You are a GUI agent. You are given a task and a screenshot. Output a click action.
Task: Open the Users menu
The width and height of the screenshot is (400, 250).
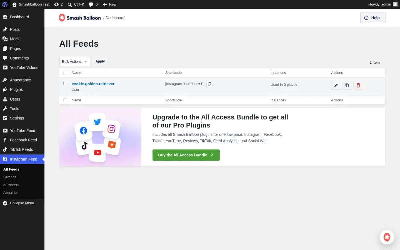[22, 99]
